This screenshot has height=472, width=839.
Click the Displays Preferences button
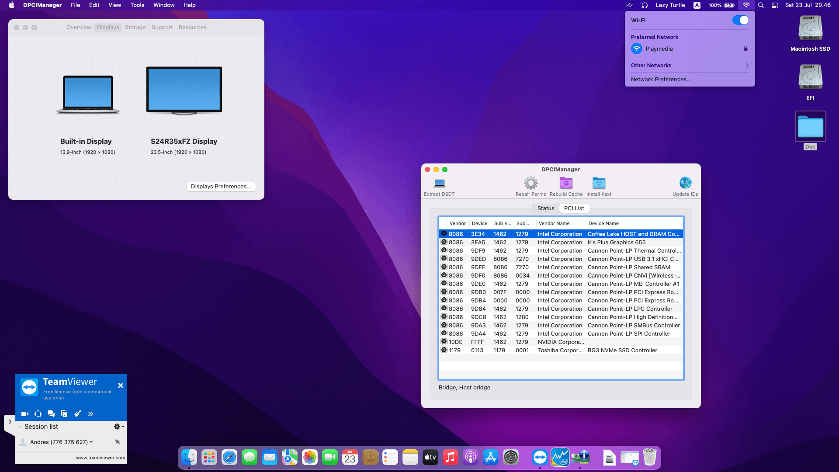pos(221,186)
